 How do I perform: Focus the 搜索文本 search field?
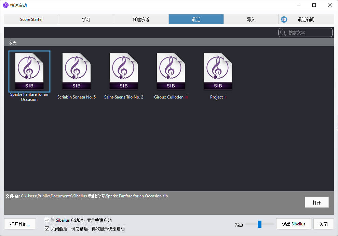pyautogui.click(x=306, y=32)
